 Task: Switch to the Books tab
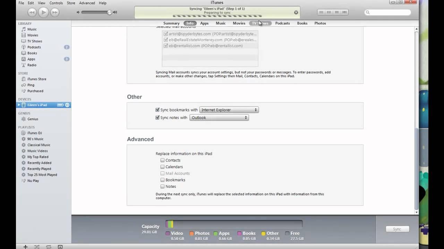(x=302, y=23)
